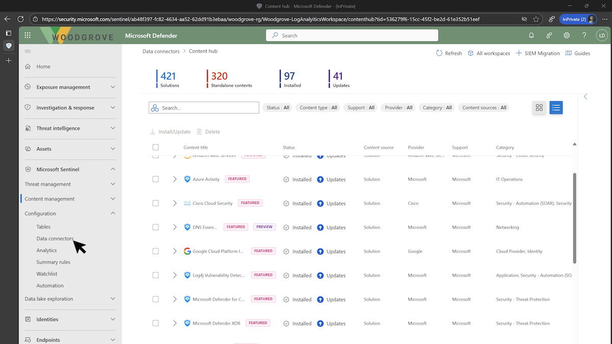Click the Exposure management icon
This screenshot has width=612, height=344.
pos(28,87)
